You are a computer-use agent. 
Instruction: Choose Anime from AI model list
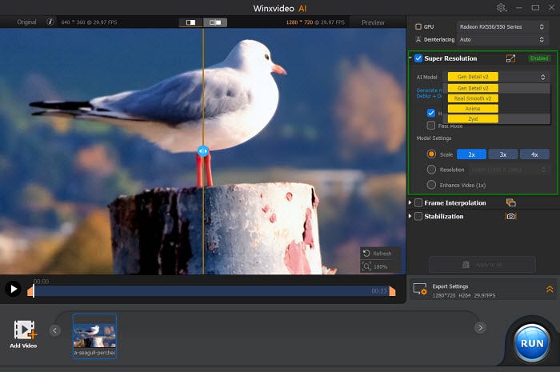click(x=473, y=108)
